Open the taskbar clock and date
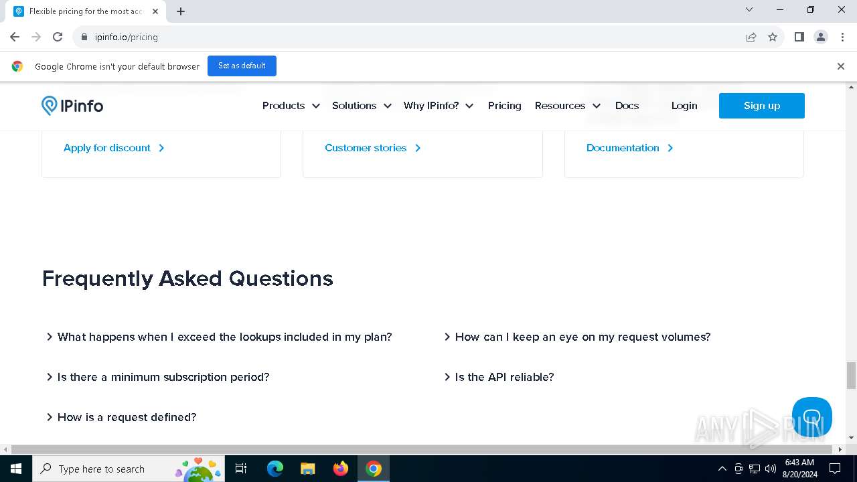857x482 pixels. pos(799,469)
